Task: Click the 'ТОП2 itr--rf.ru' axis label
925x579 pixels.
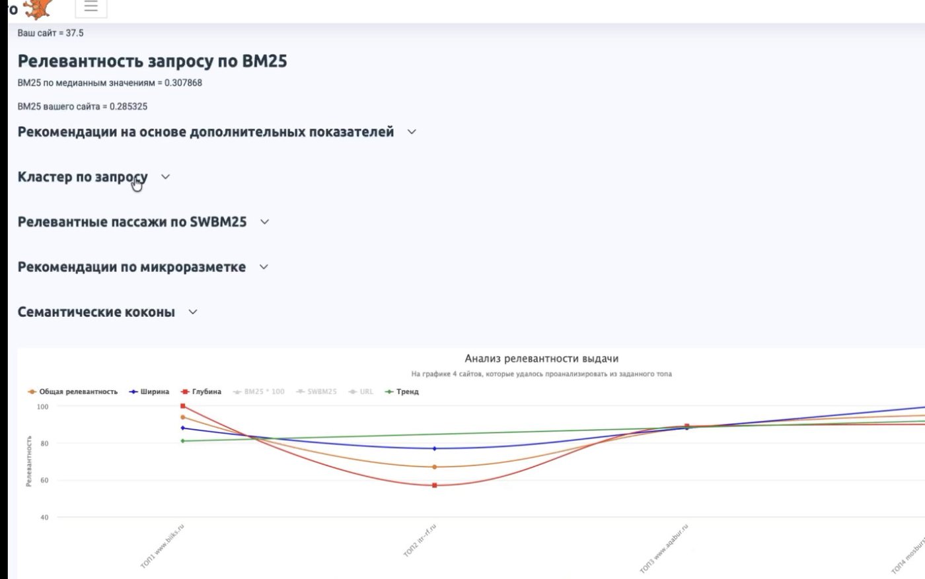Action: point(420,541)
